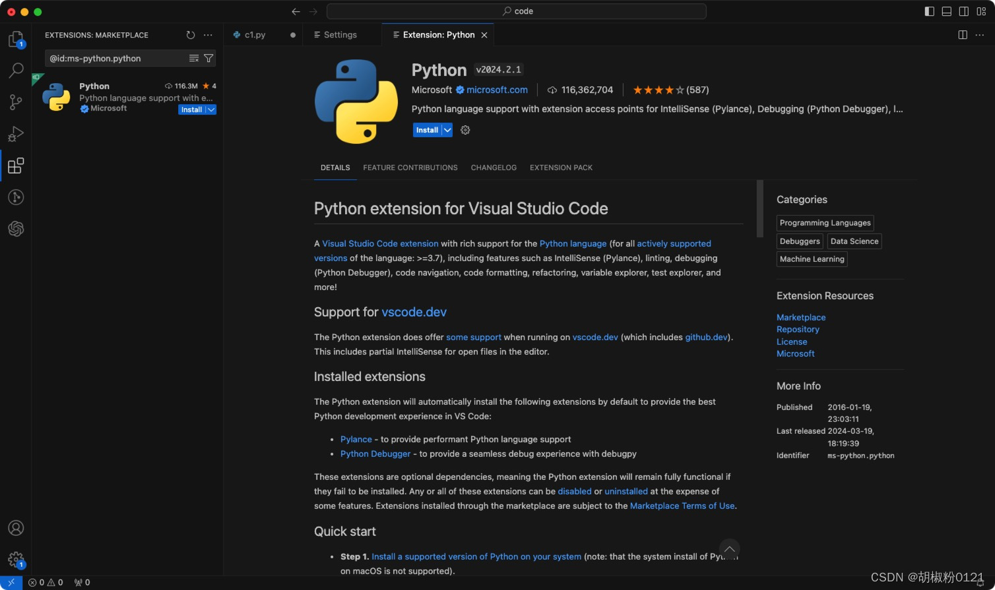This screenshot has width=995, height=590.
Task: Select the Machine Learning category
Action: pos(812,259)
